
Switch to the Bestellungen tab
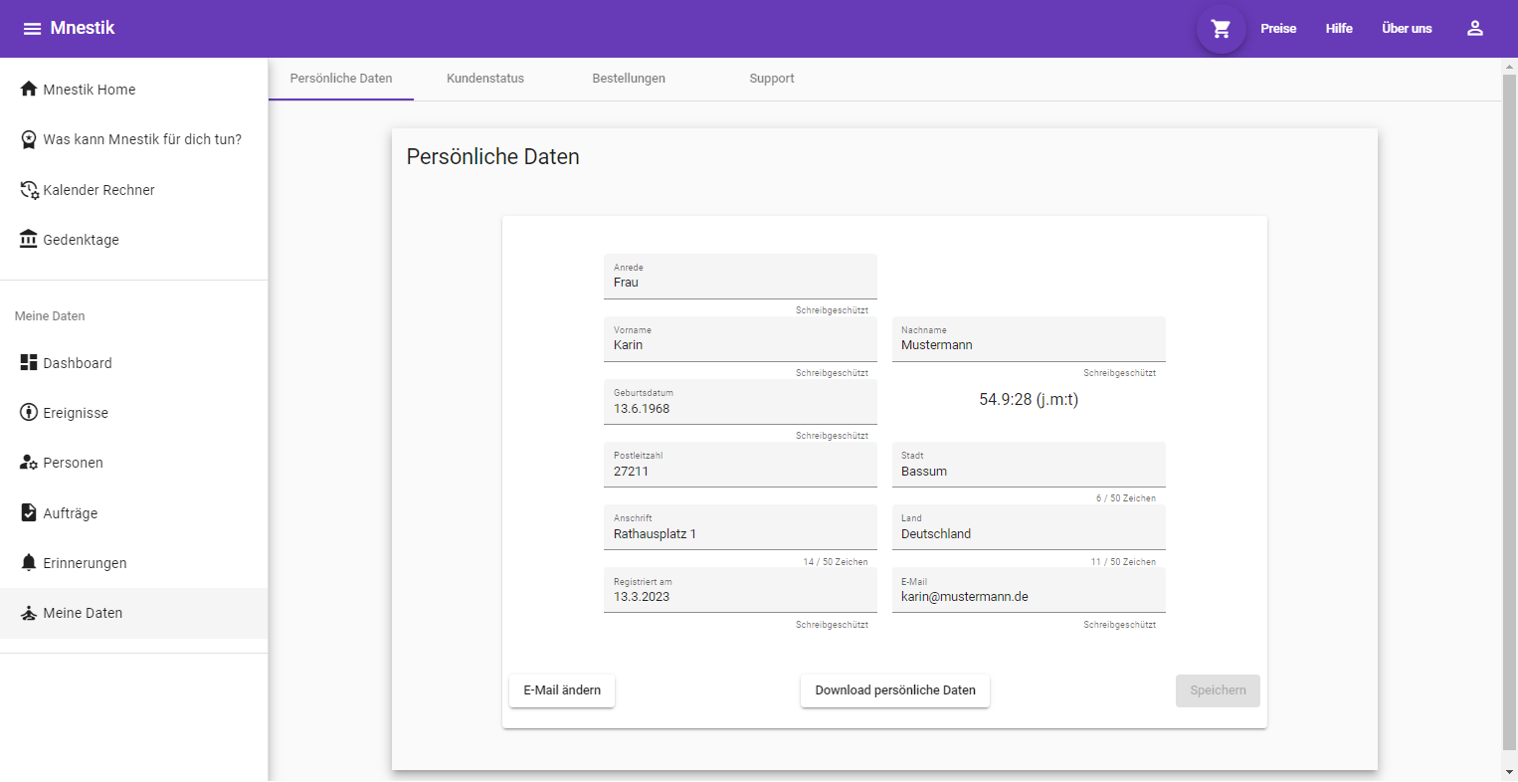pos(629,79)
